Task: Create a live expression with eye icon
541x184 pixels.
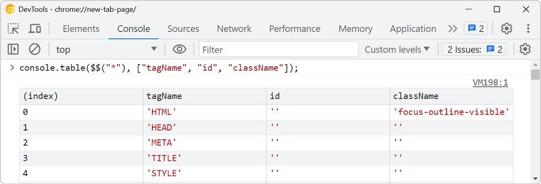Action: tap(180, 50)
